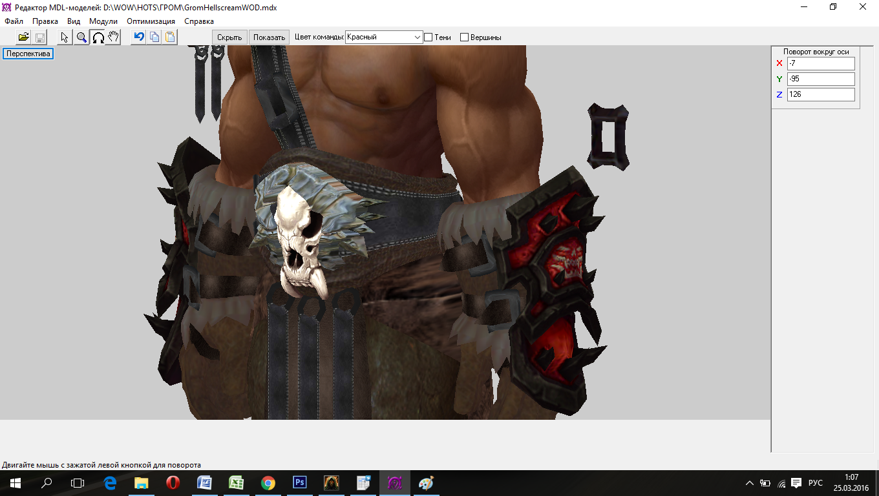Screen dimensions: 879x496
Task: Click the Цвет команды label
Action: (319, 37)
